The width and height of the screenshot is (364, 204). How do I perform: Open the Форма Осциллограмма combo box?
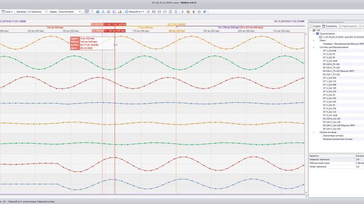(69, 11)
